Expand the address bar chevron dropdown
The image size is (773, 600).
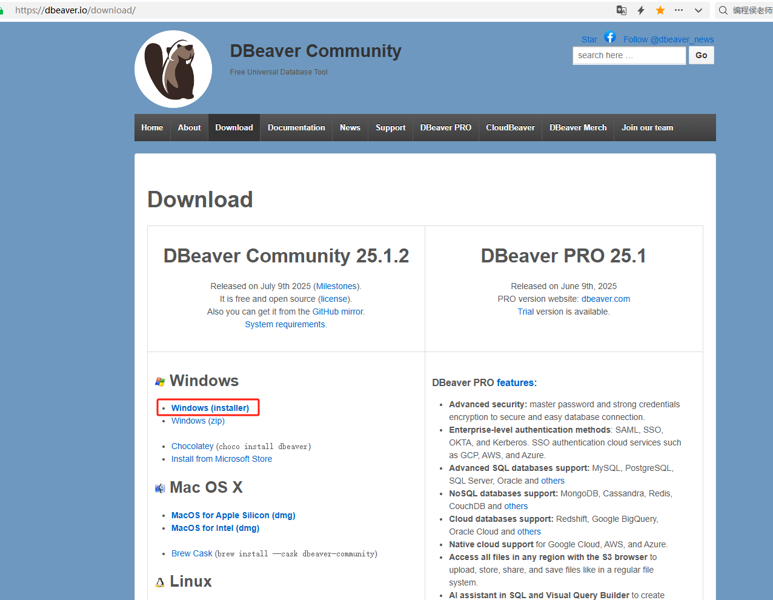click(698, 10)
